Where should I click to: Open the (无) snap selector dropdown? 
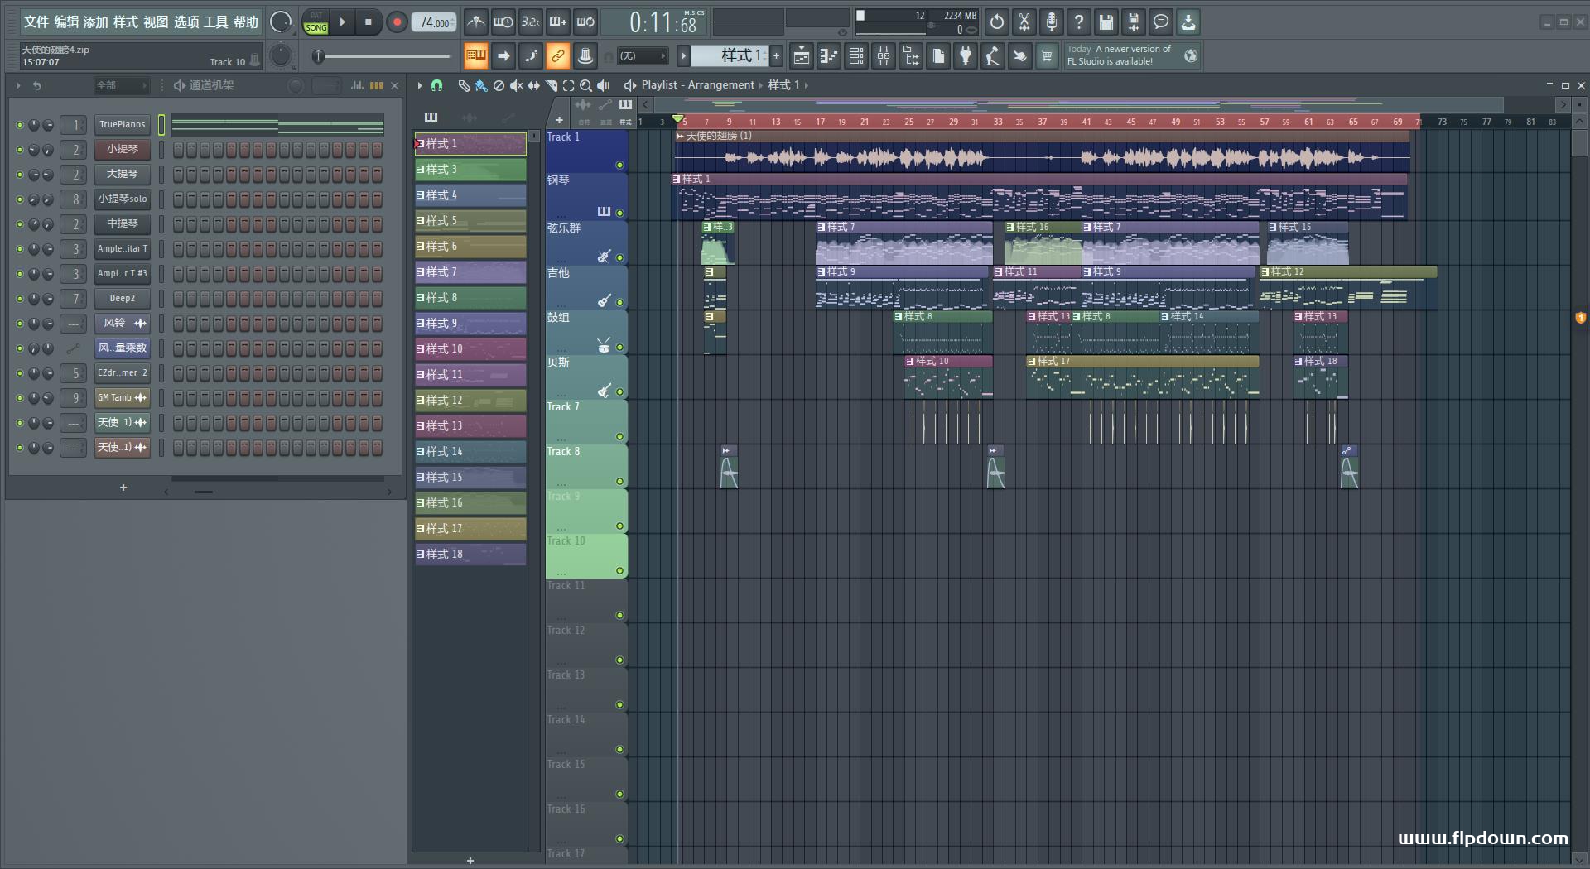coord(643,56)
